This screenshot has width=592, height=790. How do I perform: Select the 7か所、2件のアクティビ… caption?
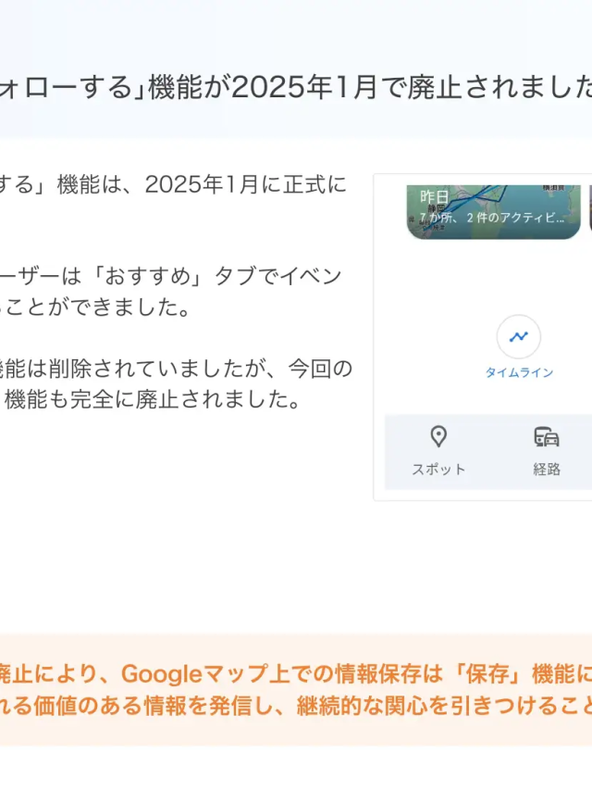pyautogui.click(x=492, y=217)
